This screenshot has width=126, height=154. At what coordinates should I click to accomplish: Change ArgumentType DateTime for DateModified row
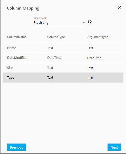pyautogui.click(x=94, y=58)
